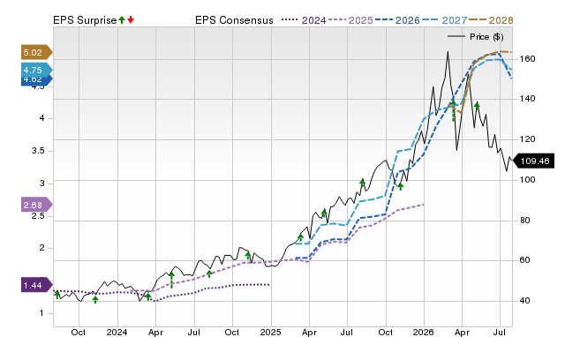The image size is (565, 337).
Task: Click the green up arrow in EPS Surprise legend
Action: click(122, 20)
